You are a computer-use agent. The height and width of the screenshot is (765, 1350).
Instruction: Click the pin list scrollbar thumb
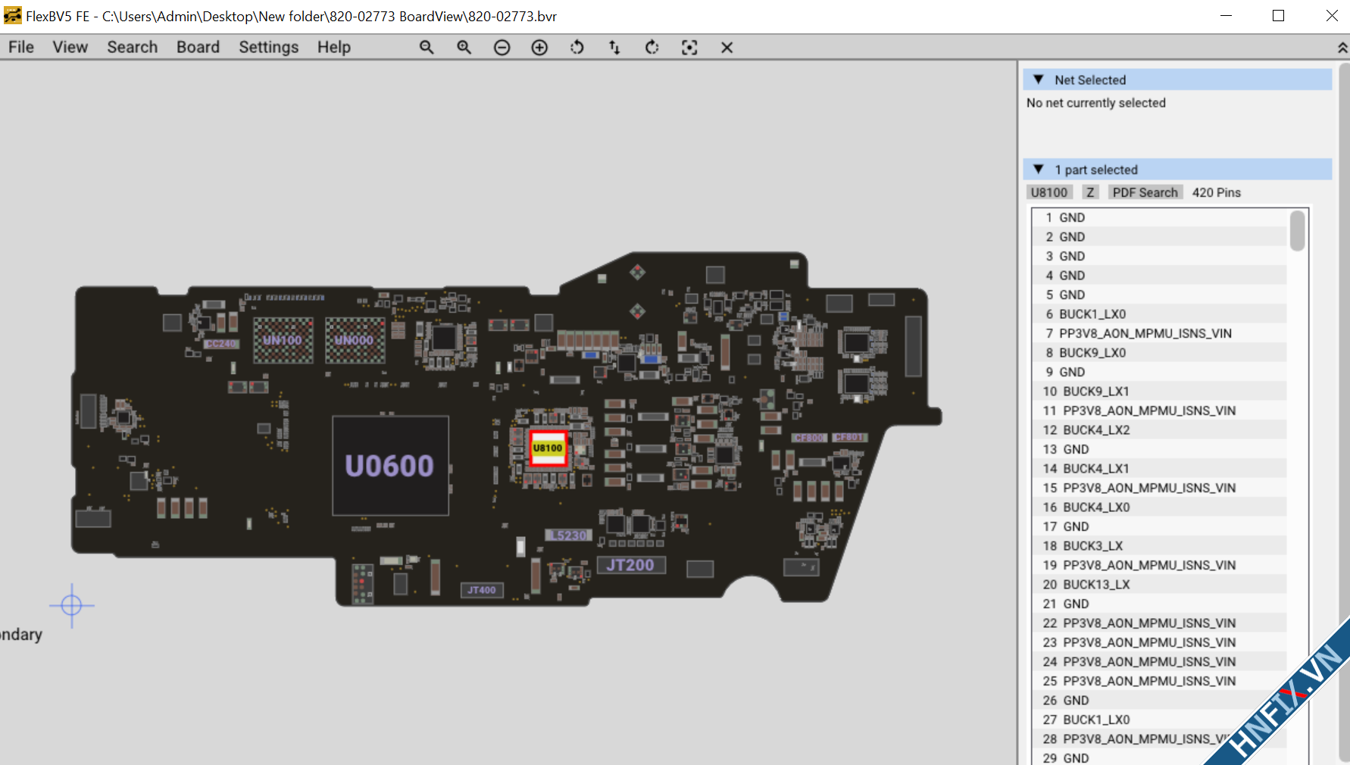coord(1297,230)
